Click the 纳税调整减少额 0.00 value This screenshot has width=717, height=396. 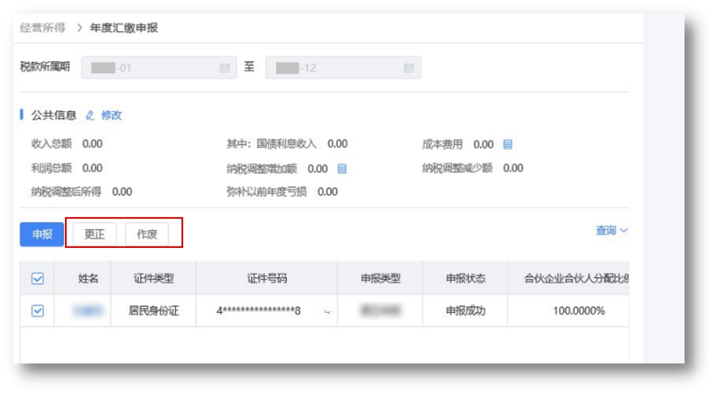click(x=513, y=168)
